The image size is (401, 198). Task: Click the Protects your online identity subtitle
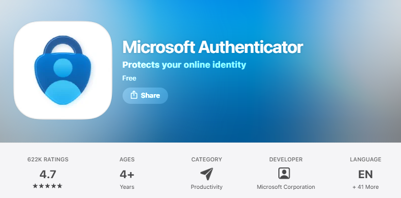[x=184, y=65]
